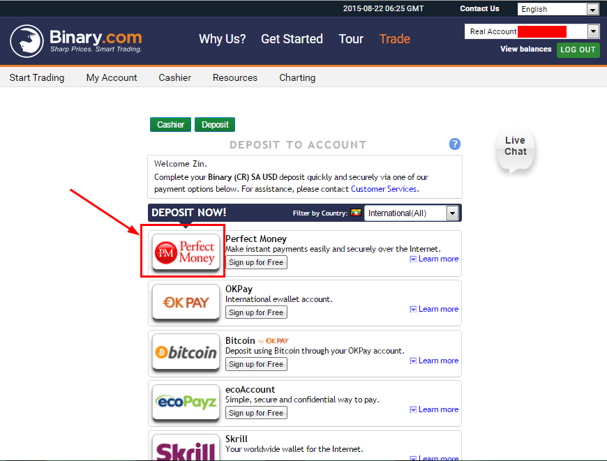The width and height of the screenshot is (607, 461).
Task: Open the Charting submenu item
Action: [x=297, y=77]
